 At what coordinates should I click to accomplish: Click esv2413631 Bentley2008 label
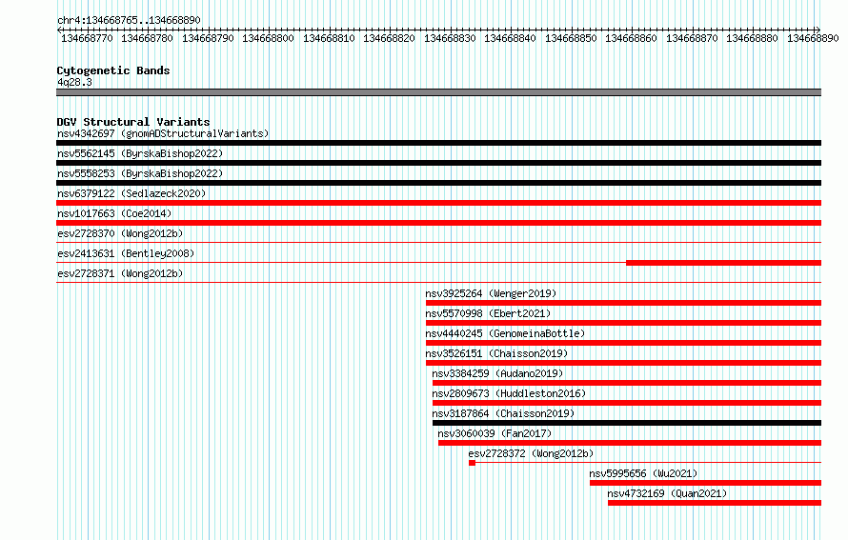click(126, 253)
